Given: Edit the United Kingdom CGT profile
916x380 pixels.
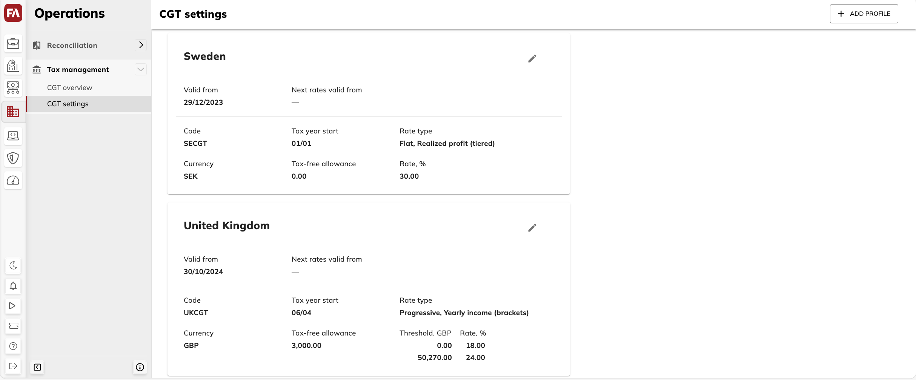Looking at the screenshot, I should point(532,228).
